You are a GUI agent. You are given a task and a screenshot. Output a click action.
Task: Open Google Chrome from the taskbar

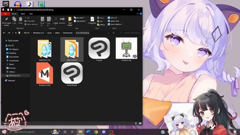[x=96, y=132]
